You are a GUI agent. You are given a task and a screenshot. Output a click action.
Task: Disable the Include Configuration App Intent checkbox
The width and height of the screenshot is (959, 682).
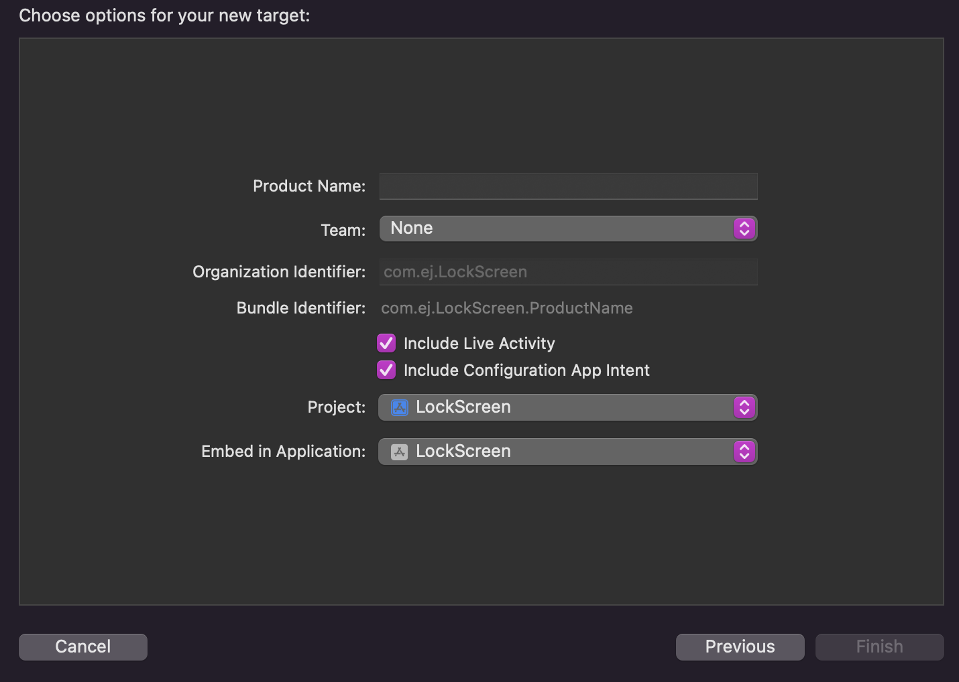(x=386, y=370)
